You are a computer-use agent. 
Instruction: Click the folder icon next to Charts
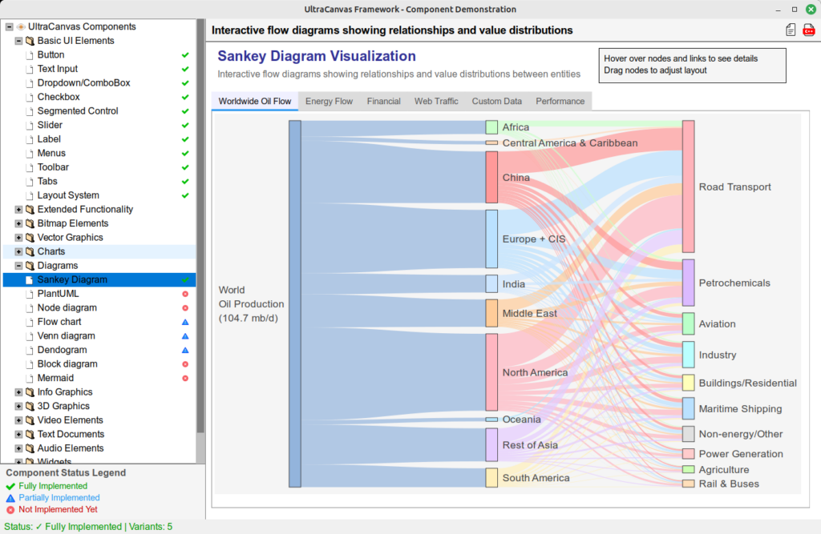click(30, 251)
